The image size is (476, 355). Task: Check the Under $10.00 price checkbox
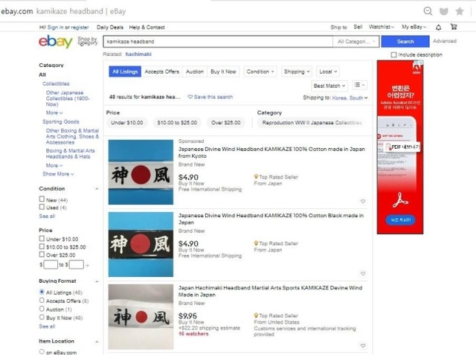click(x=42, y=239)
